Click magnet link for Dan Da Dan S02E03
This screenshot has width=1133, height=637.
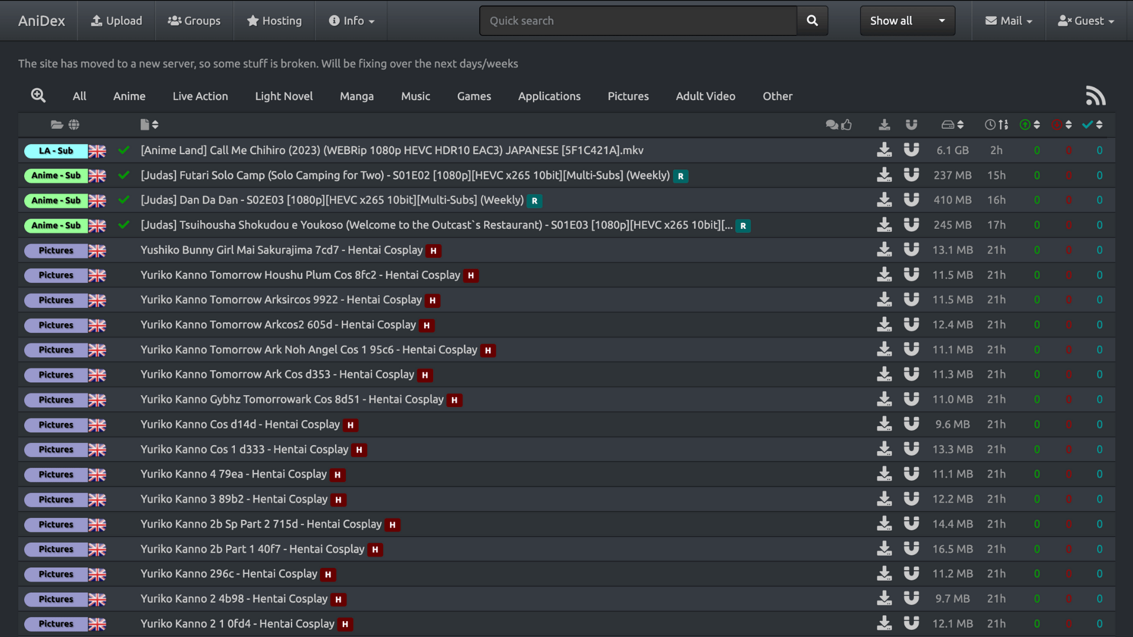(911, 200)
